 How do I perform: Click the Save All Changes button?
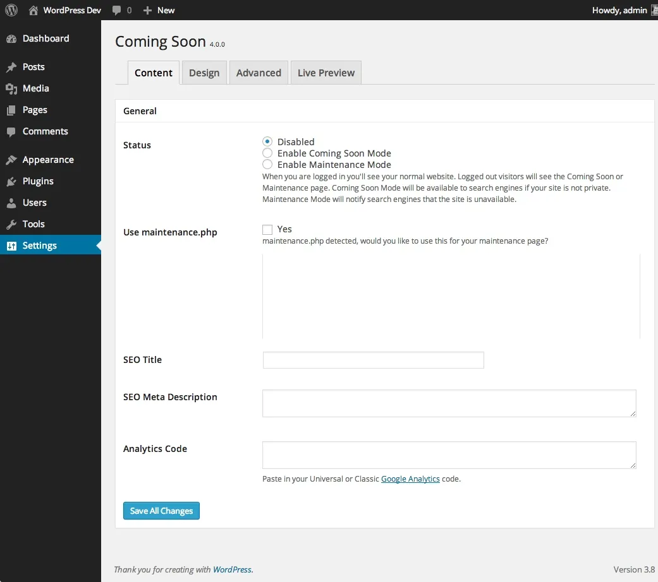161,511
